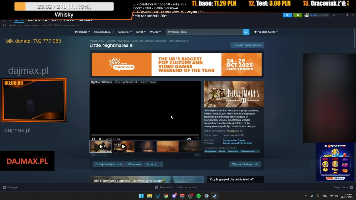
Task: Open Centrum społeczności button
Action: coord(247,45)
